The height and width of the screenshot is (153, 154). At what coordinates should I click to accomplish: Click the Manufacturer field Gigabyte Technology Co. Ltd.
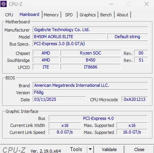90,30
